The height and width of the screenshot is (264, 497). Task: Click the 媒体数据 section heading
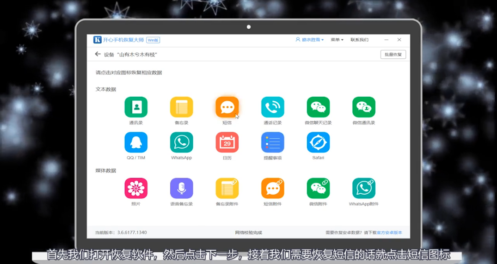tap(106, 171)
